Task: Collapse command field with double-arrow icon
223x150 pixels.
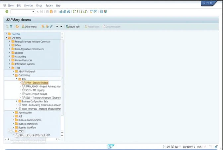Action: [38, 12]
